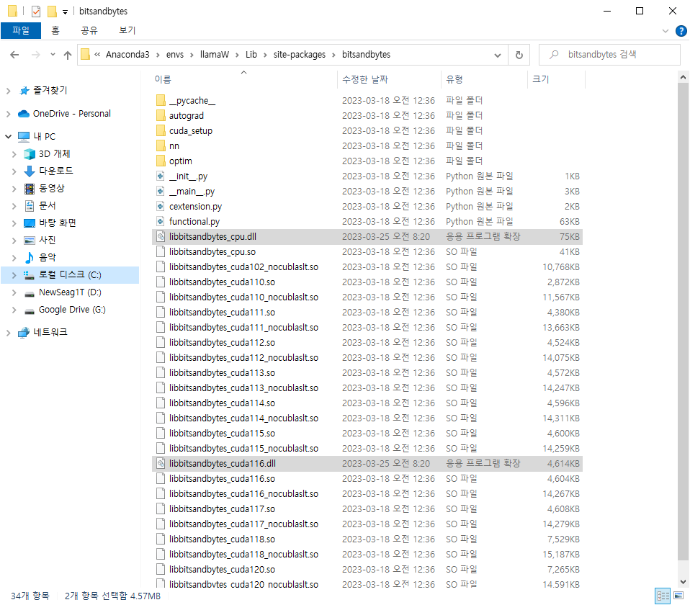The width and height of the screenshot is (690, 605).
Task: Switch to large thumbnails view icon
Action: tap(678, 596)
